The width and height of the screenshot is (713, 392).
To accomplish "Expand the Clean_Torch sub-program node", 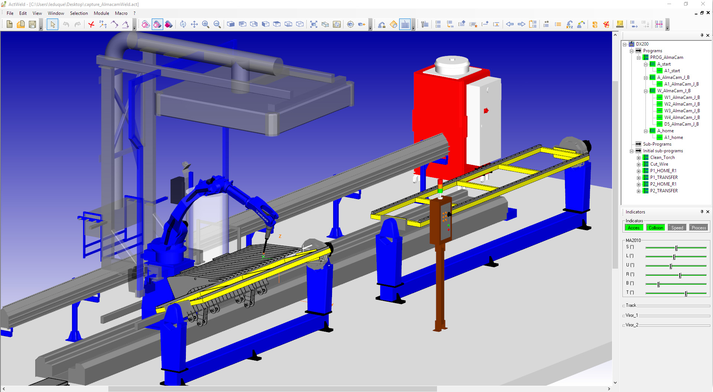I will pos(639,158).
